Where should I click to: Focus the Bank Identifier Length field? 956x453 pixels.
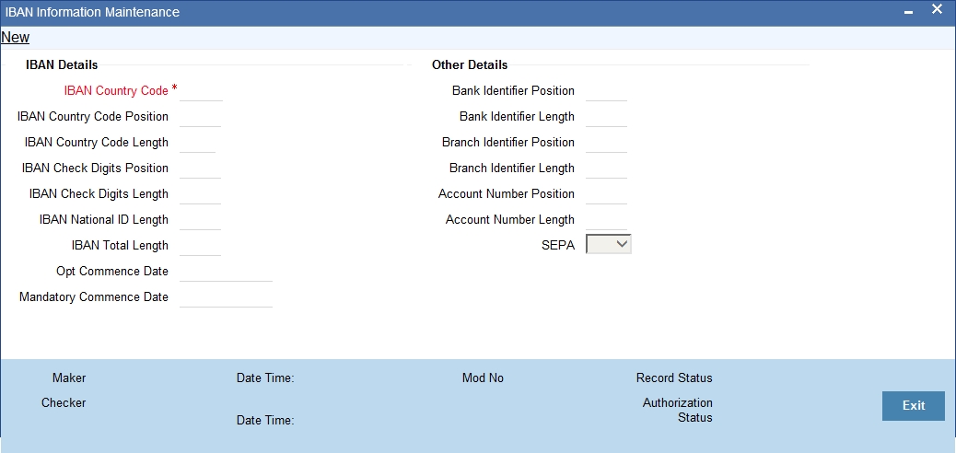pos(606,116)
